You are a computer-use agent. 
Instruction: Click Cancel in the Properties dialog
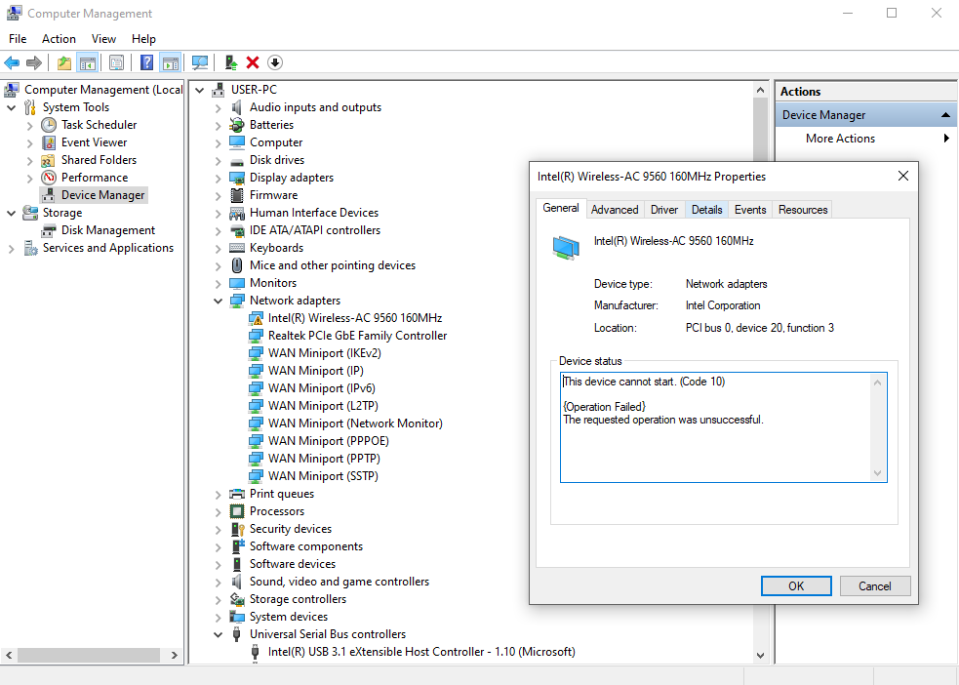(875, 585)
